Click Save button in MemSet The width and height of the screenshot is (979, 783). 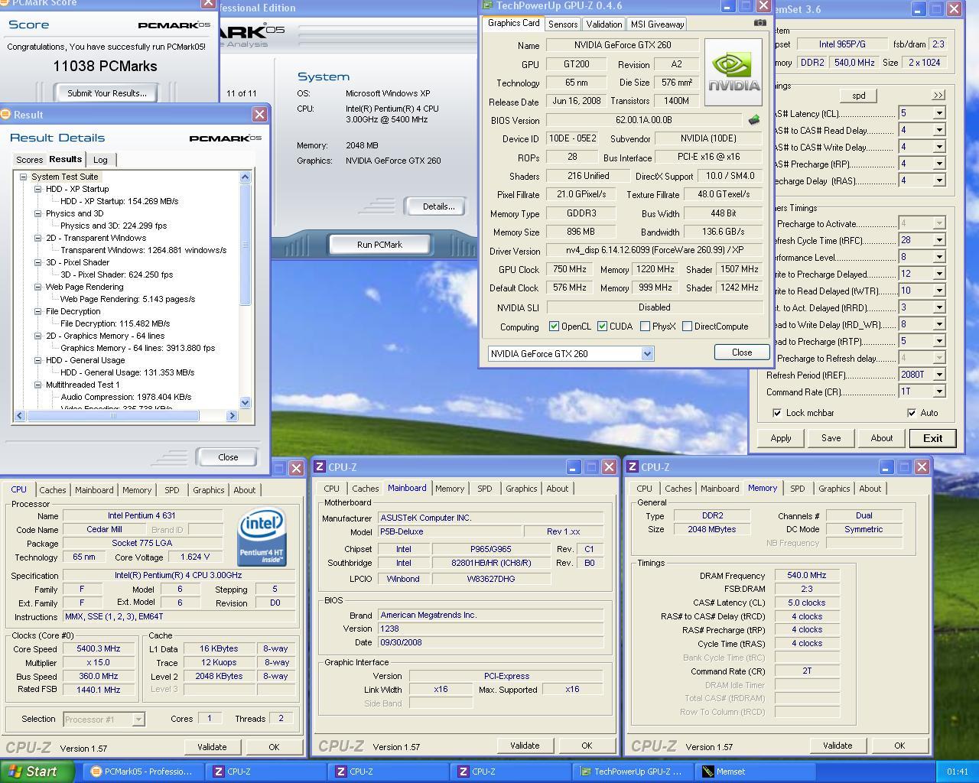point(831,438)
